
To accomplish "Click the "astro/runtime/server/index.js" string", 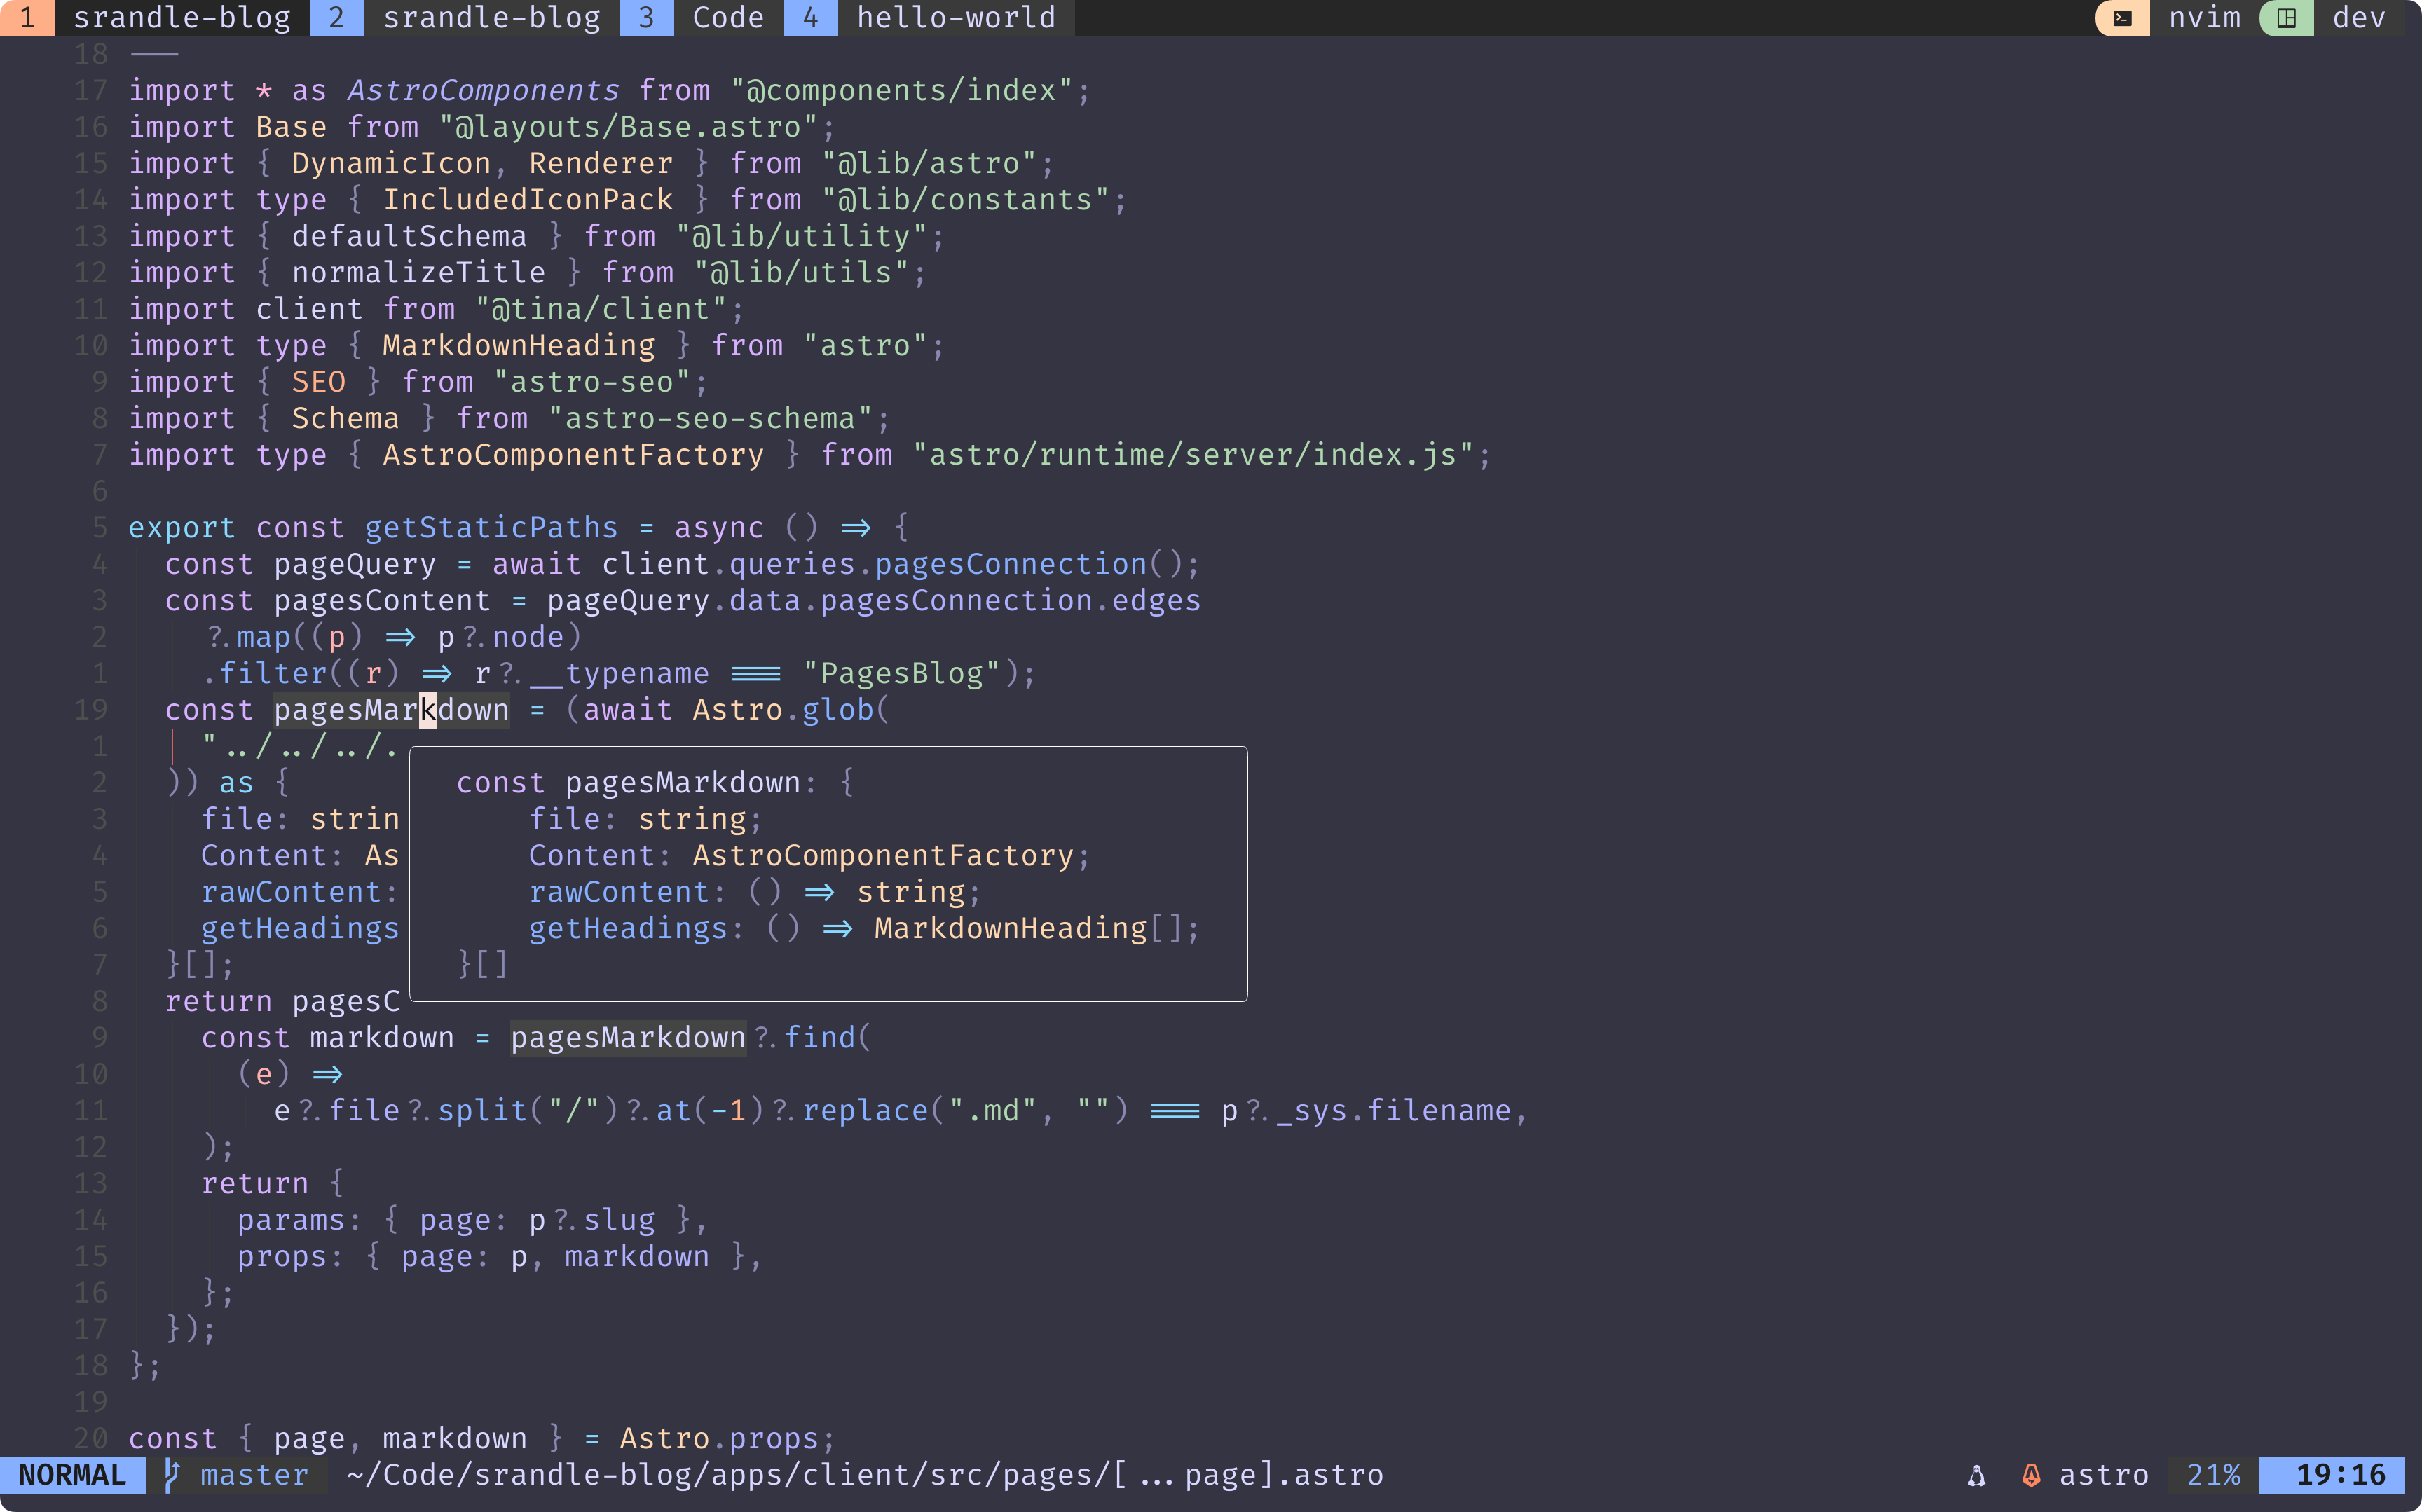I will (1193, 455).
